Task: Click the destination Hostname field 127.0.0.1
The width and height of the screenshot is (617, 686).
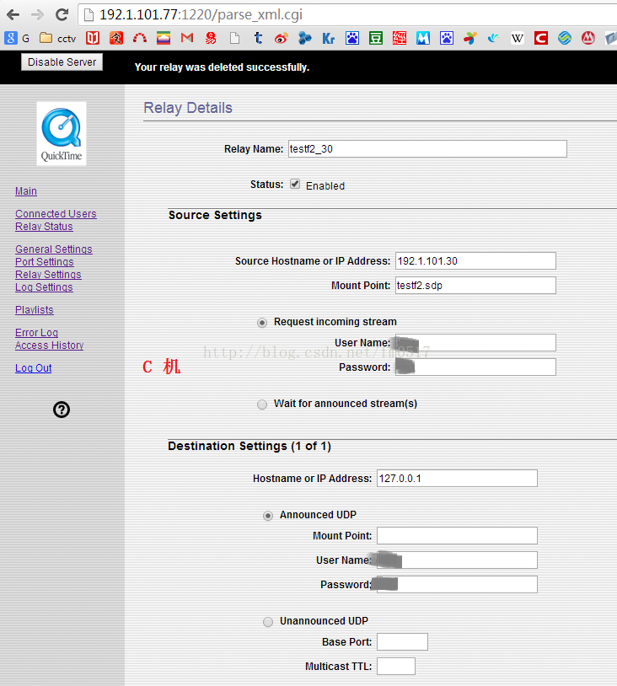Action: [458, 478]
